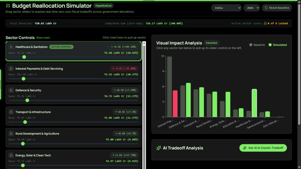This screenshot has height=169, width=301.
Task: Click the +4.26 (+349.18%) change pill
Action: [124, 47]
